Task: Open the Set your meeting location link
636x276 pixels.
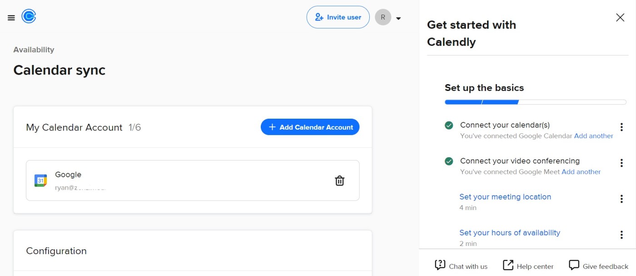Action: 505,197
